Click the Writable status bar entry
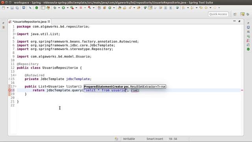 pos(129,139)
